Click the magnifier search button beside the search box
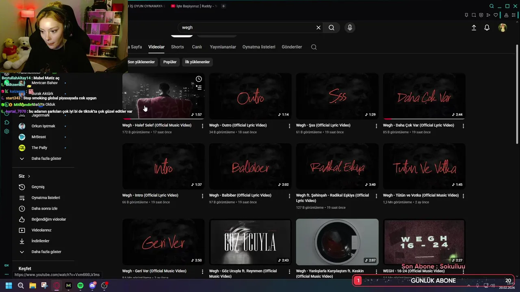This screenshot has height=292, width=520. (x=331, y=28)
